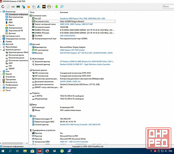Open Microsoft Store from the taskbar
174x154 pixels.
tap(32, 151)
